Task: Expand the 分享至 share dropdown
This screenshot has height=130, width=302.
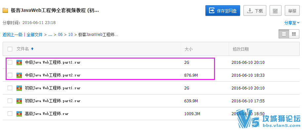Action: click(292, 23)
